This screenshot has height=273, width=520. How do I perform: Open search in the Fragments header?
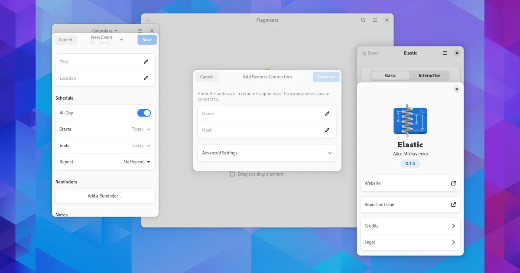click(x=363, y=20)
